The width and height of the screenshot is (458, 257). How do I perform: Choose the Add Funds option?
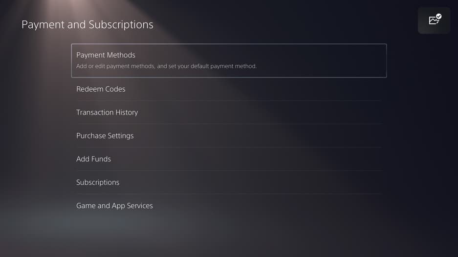click(93, 159)
